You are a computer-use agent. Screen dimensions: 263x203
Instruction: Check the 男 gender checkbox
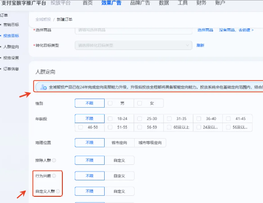110,103
